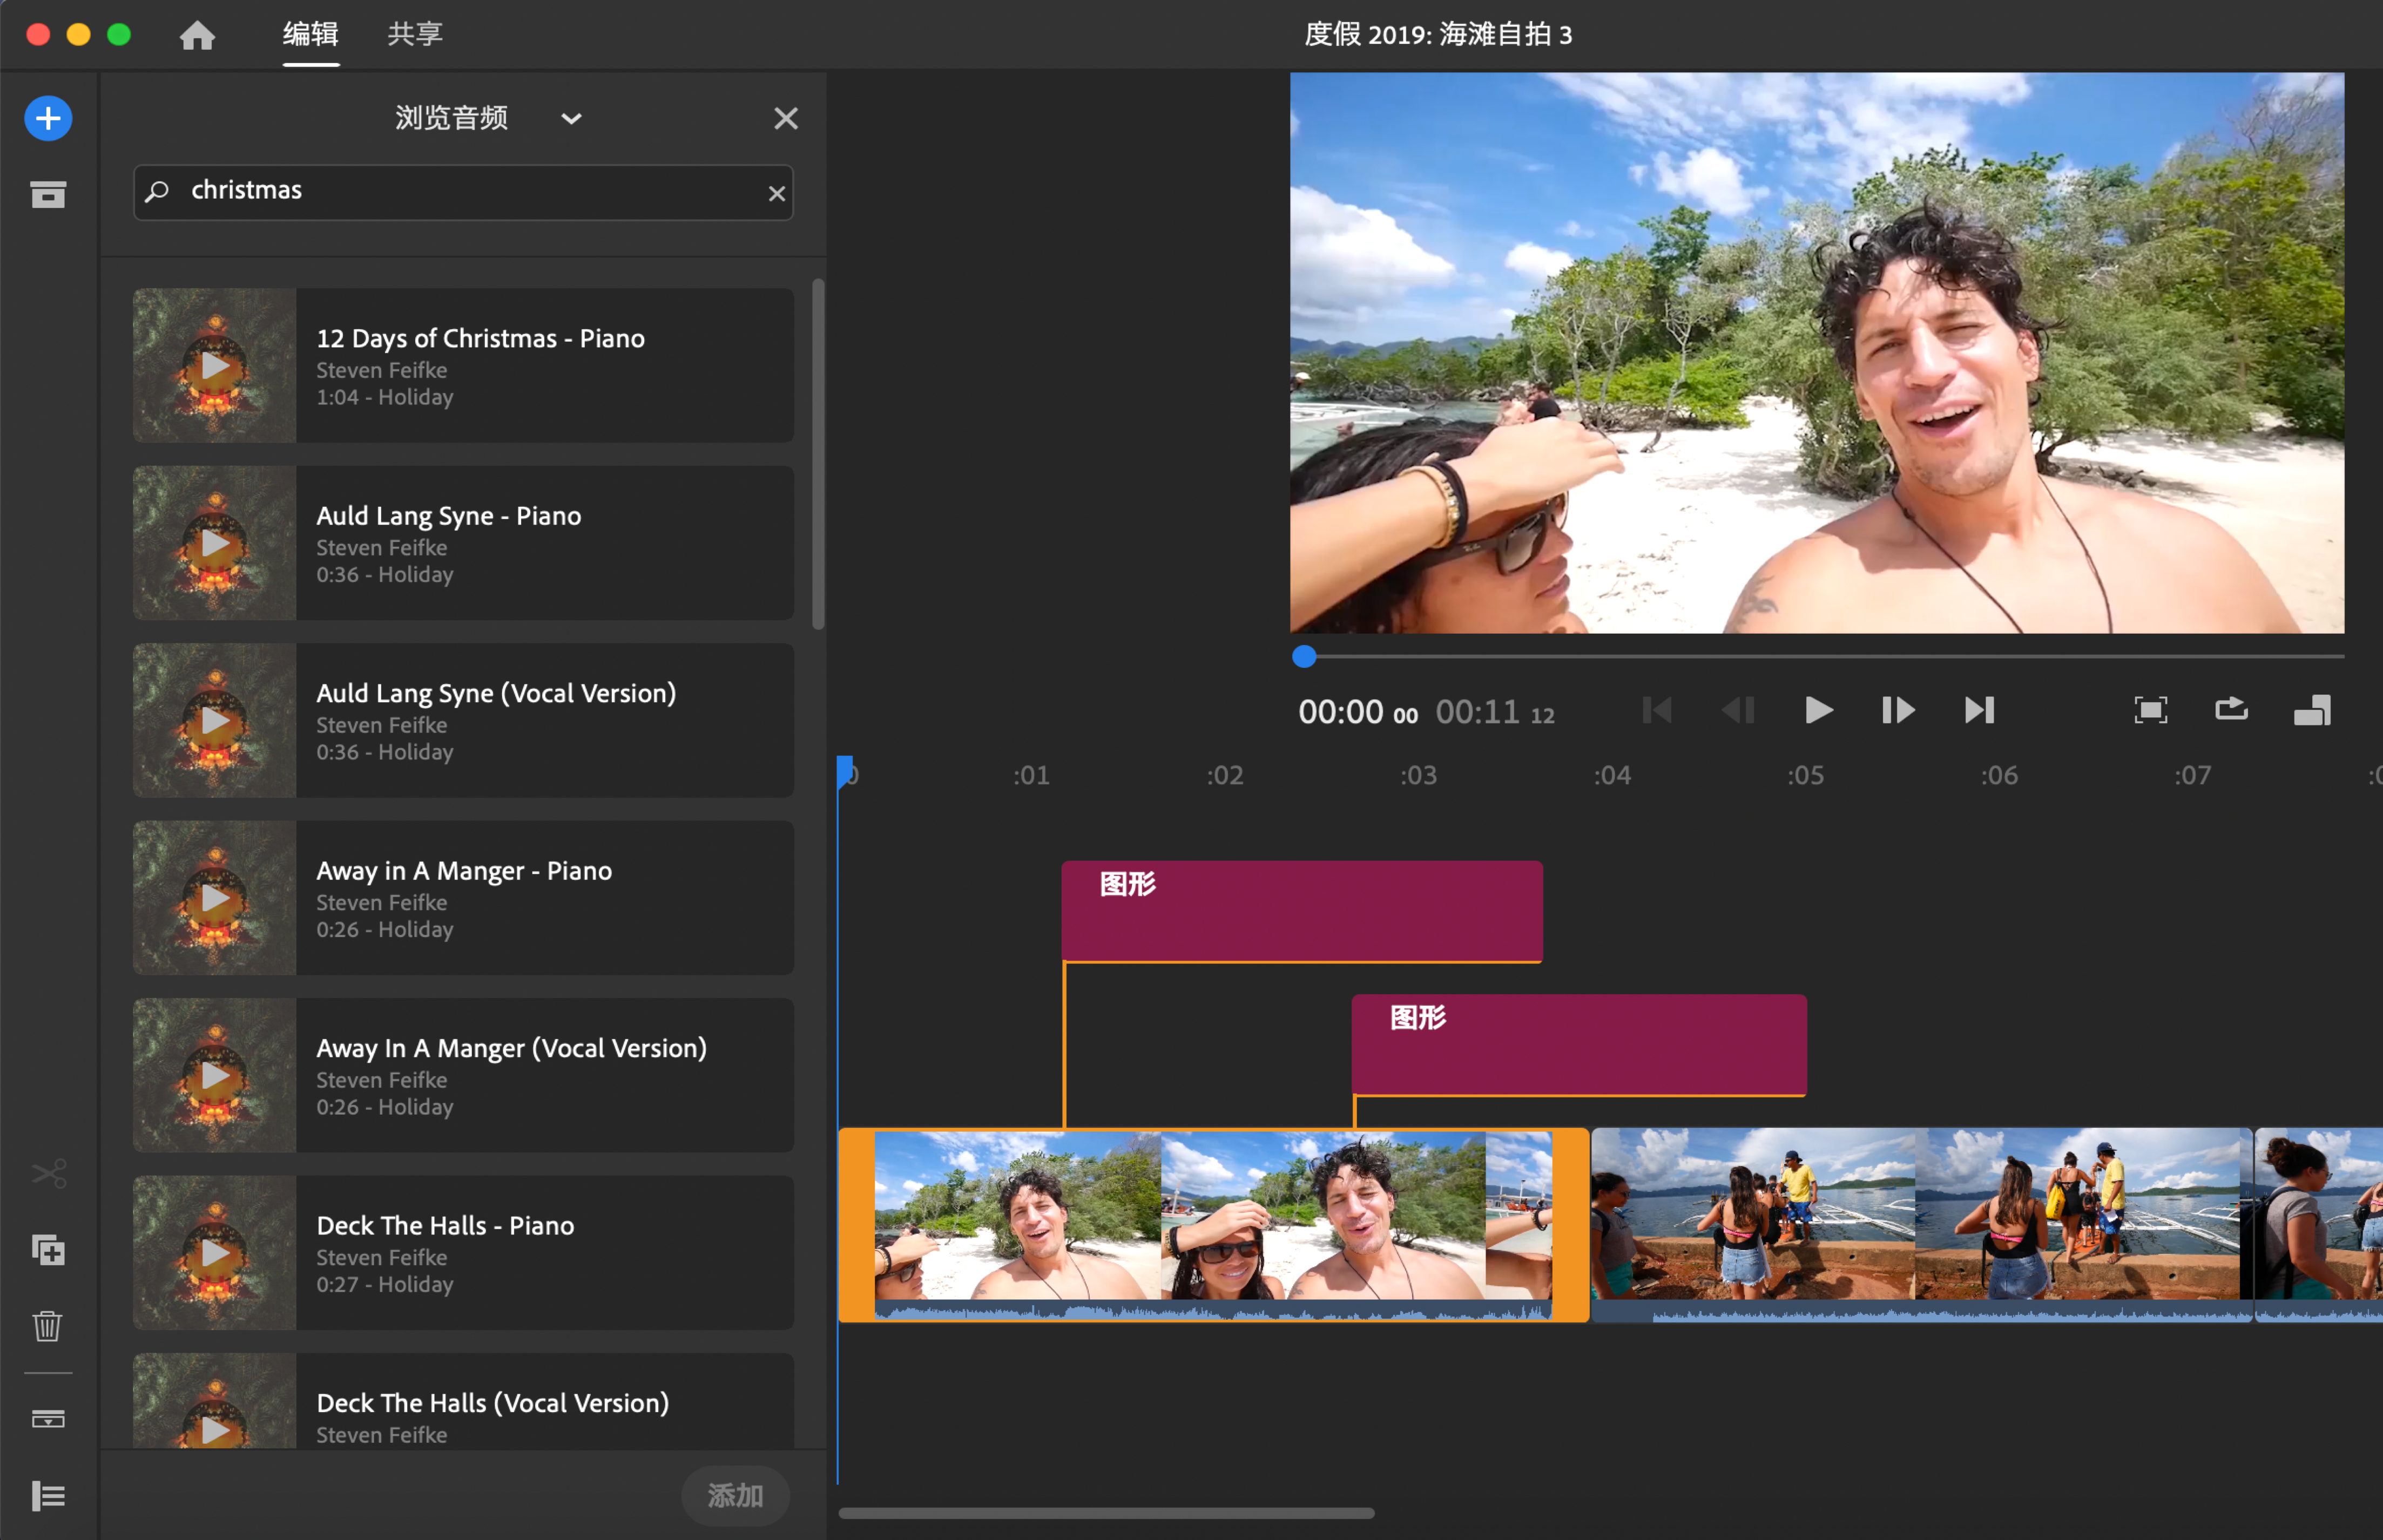Screen dimensions: 2383x1540
Task: Switch to the 共享 tab
Action: pos(415,35)
